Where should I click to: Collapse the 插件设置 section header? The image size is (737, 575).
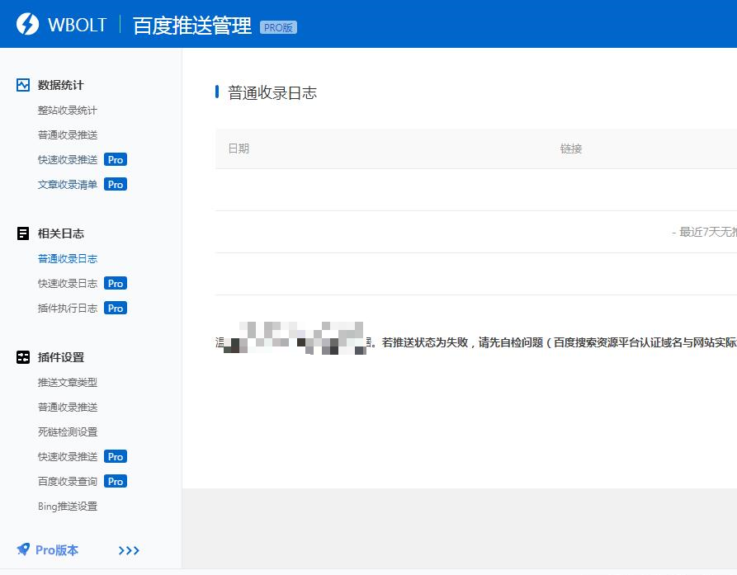tap(59, 356)
